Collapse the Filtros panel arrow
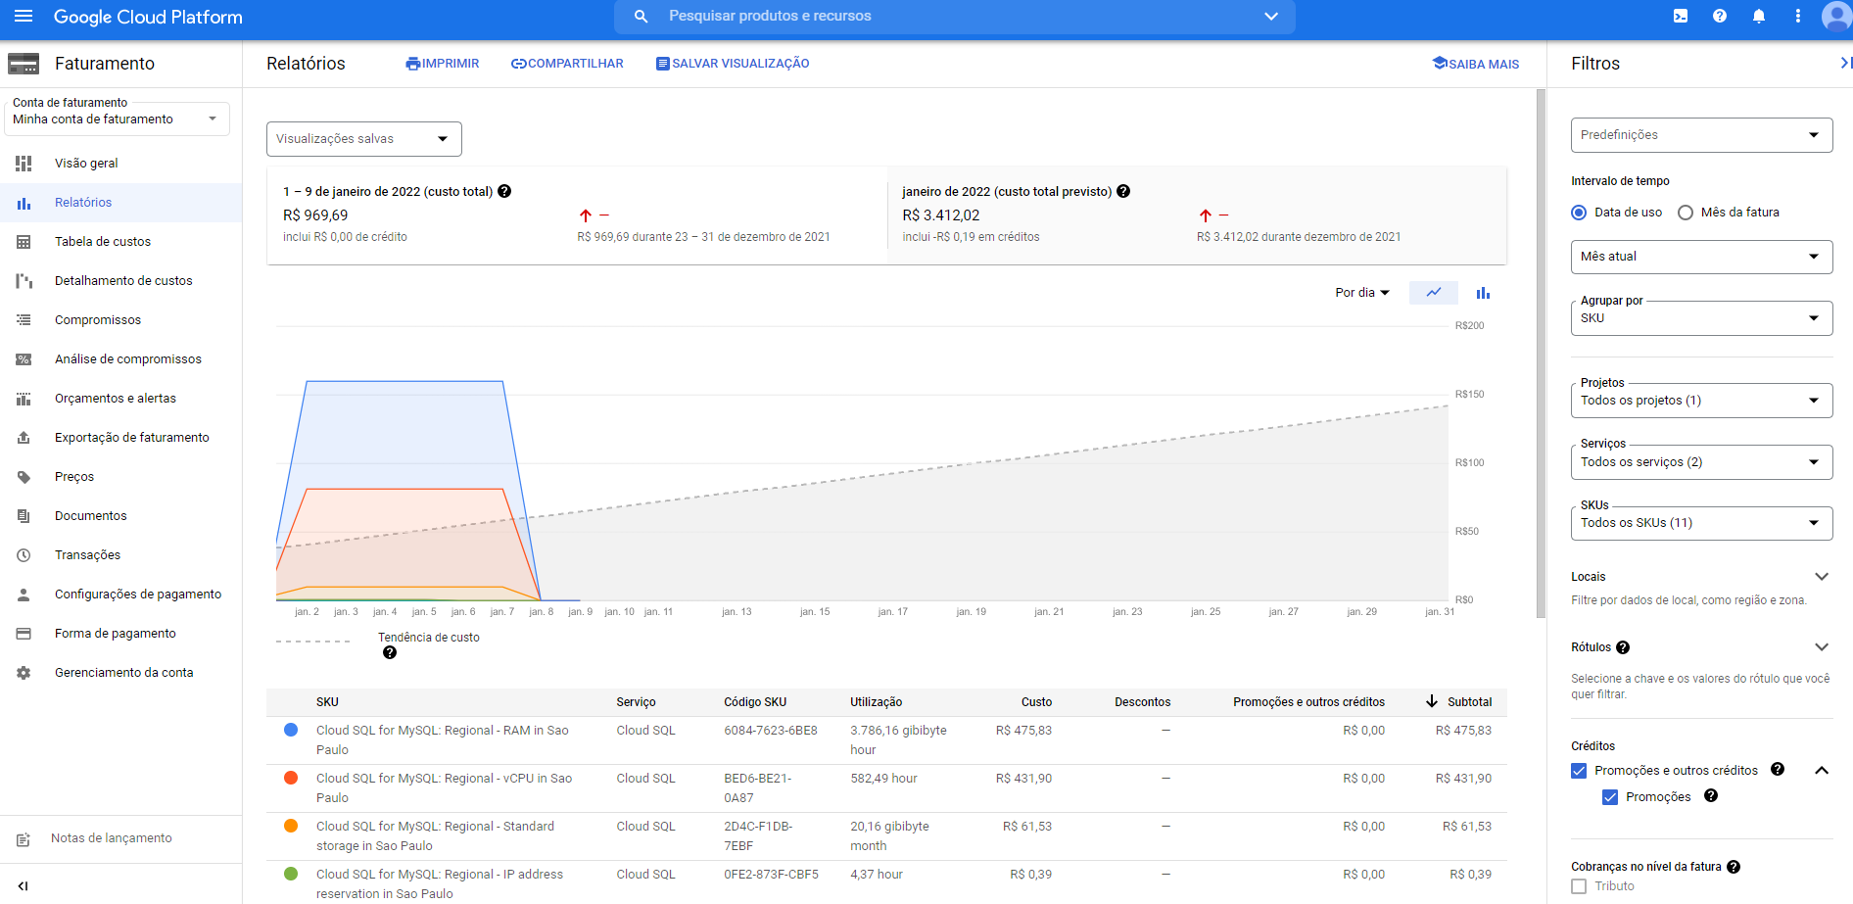This screenshot has width=1853, height=904. pos(1845,63)
